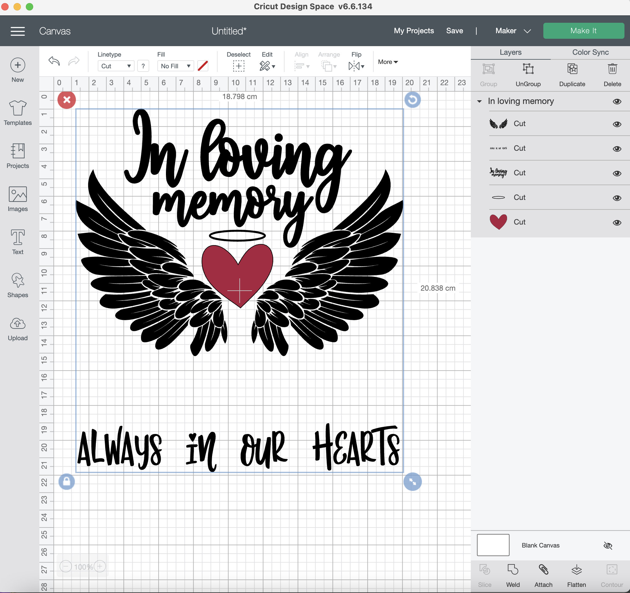
Task: Click the Make It button
Action: click(583, 30)
